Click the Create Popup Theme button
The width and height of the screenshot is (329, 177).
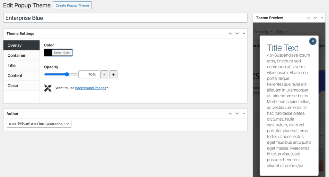click(x=72, y=5)
